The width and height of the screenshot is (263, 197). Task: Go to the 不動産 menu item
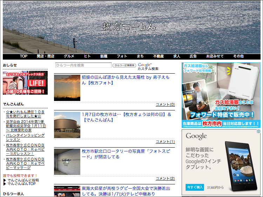click(x=159, y=56)
